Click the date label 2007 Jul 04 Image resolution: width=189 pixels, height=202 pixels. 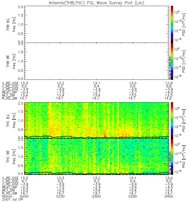coord(12,199)
